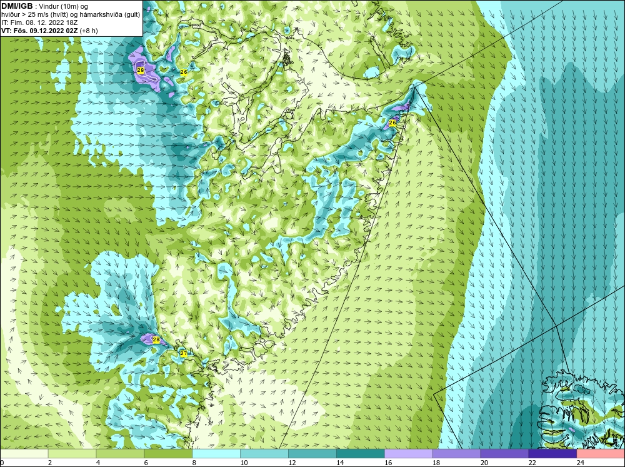Click the yellow 28 label beside the 27
The image size is (625, 467).
156,340
